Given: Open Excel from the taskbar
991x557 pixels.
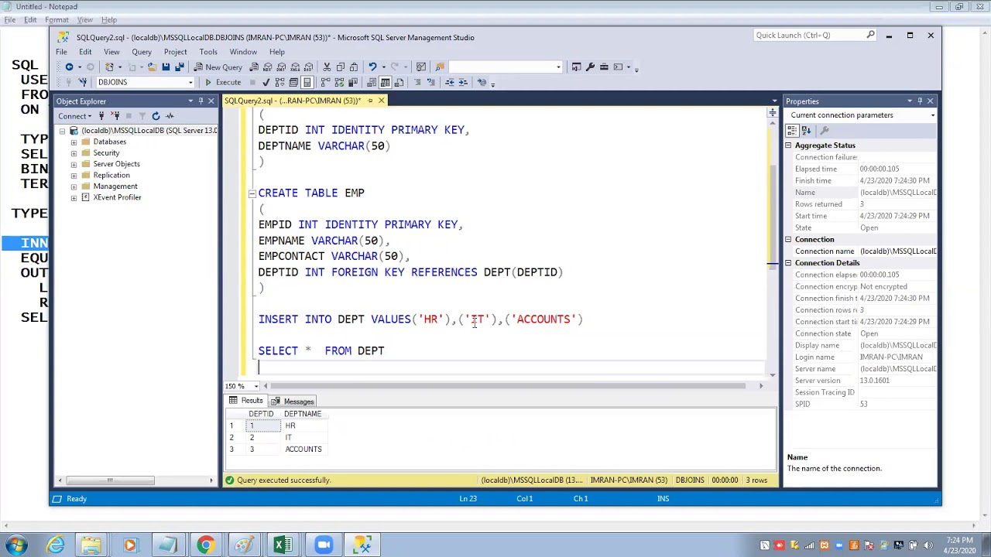Looking at the screenshot, I should 283,545.
